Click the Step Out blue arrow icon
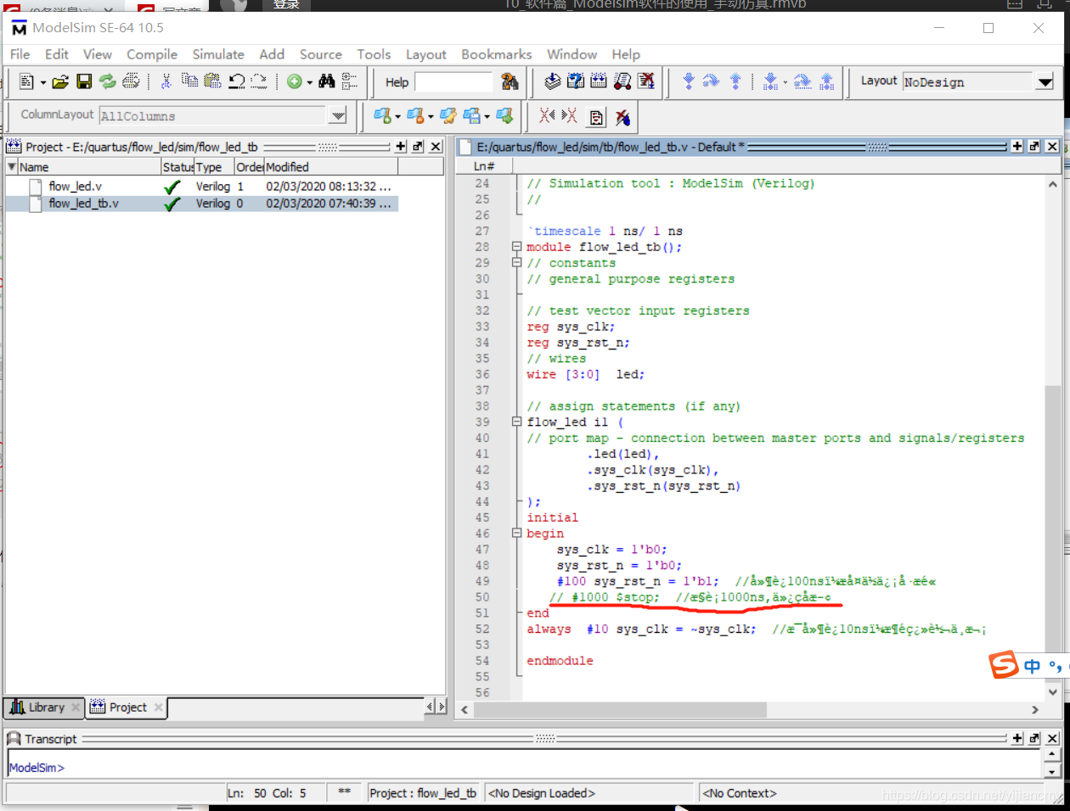Screen dimensions: 1070x811 pos(735,81)
